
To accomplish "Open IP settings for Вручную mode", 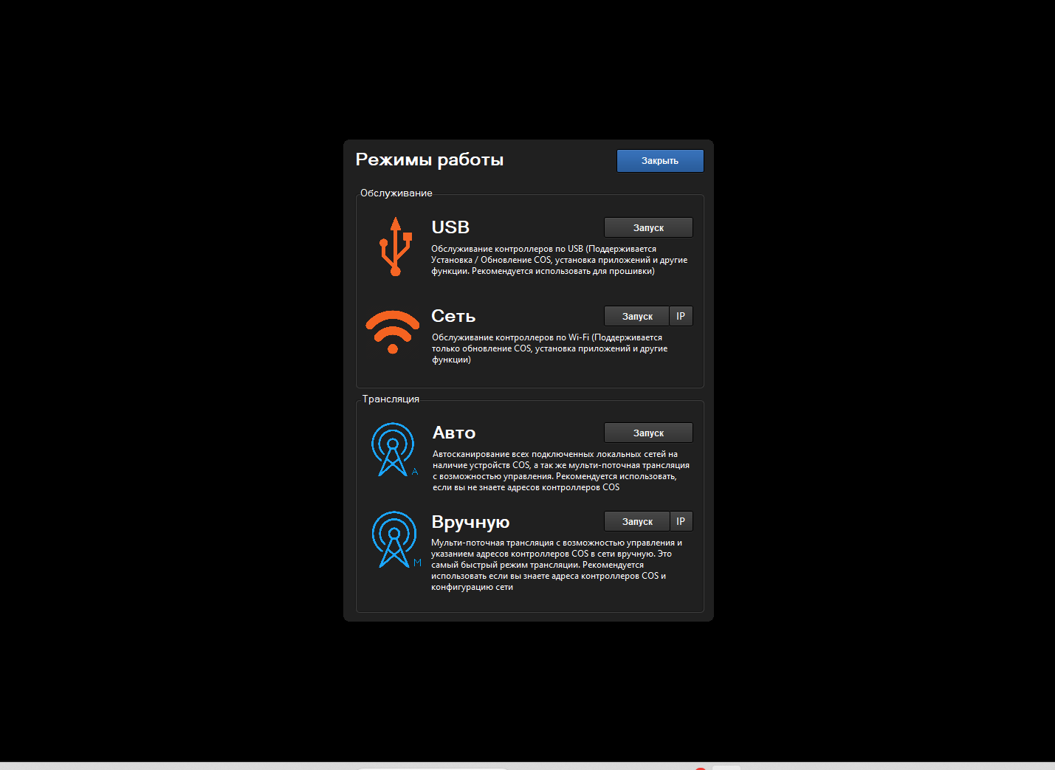I will click(681, 521).
